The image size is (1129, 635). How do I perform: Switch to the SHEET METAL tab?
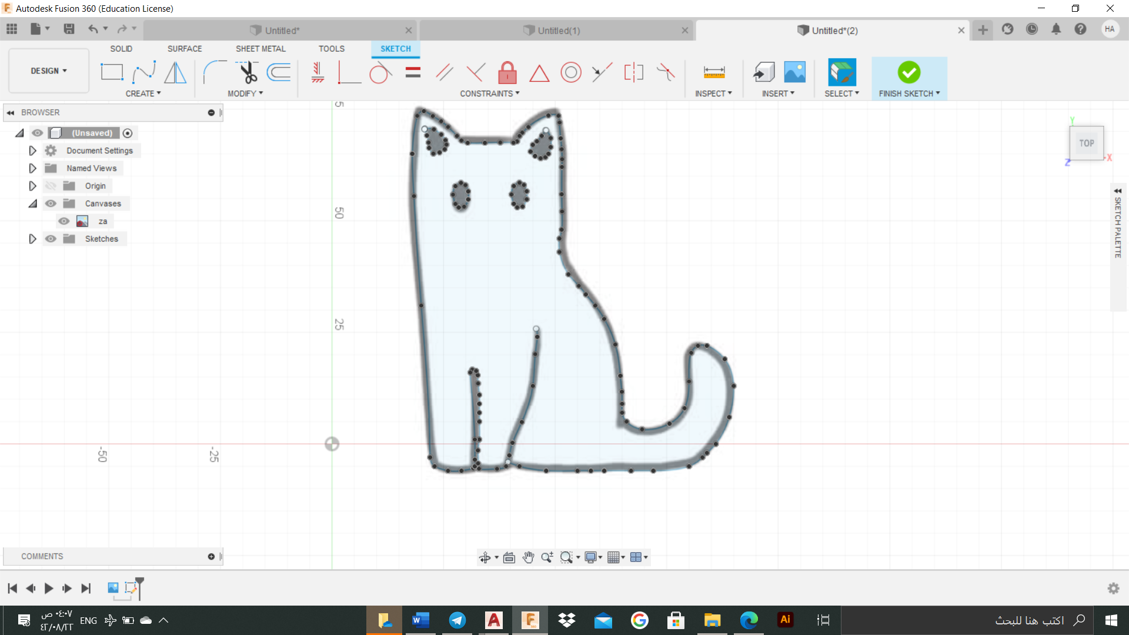pyautogui.click(x=260, y=49)
